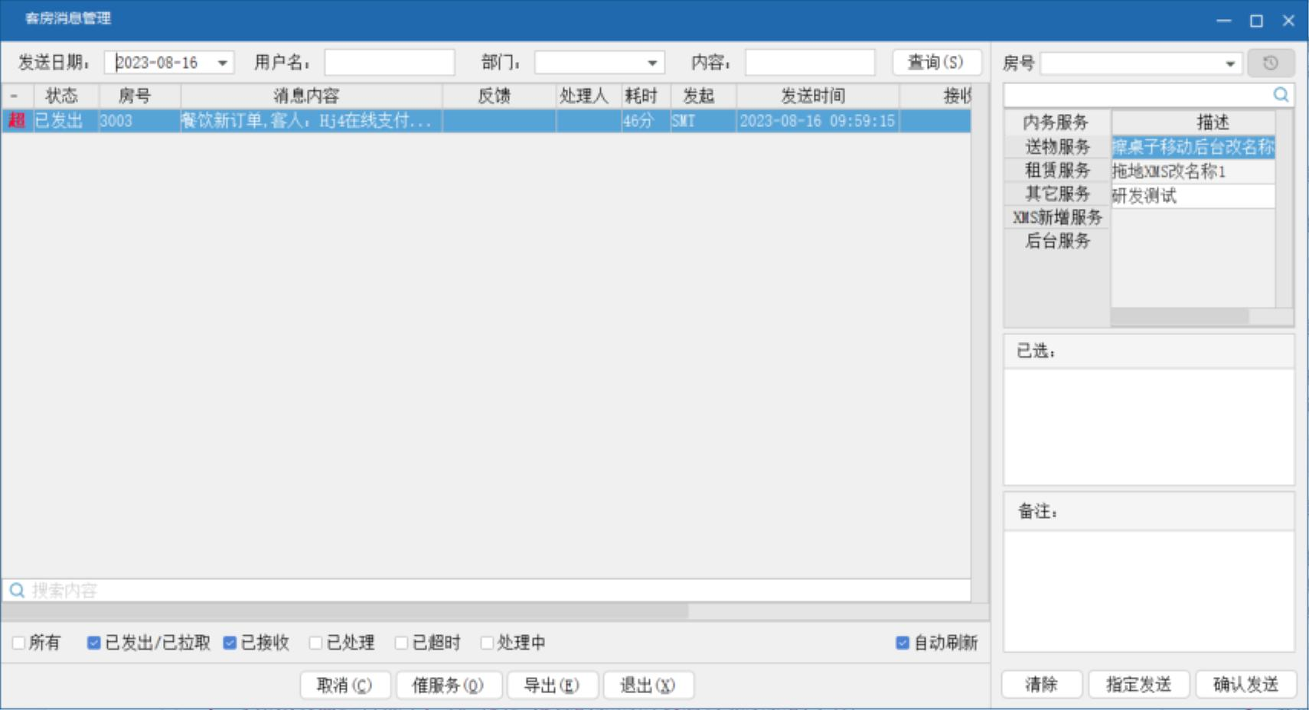Viewport: 1309px width, 710px height.
Task: Click the red overtime marker on row 3003
Action: [x=17, y=120]
